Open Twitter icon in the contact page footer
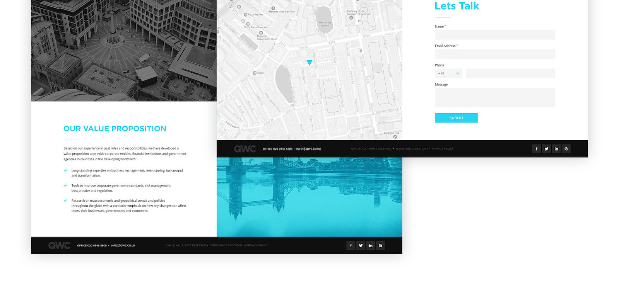Viewport: 619px width, 306px height. 546,149
